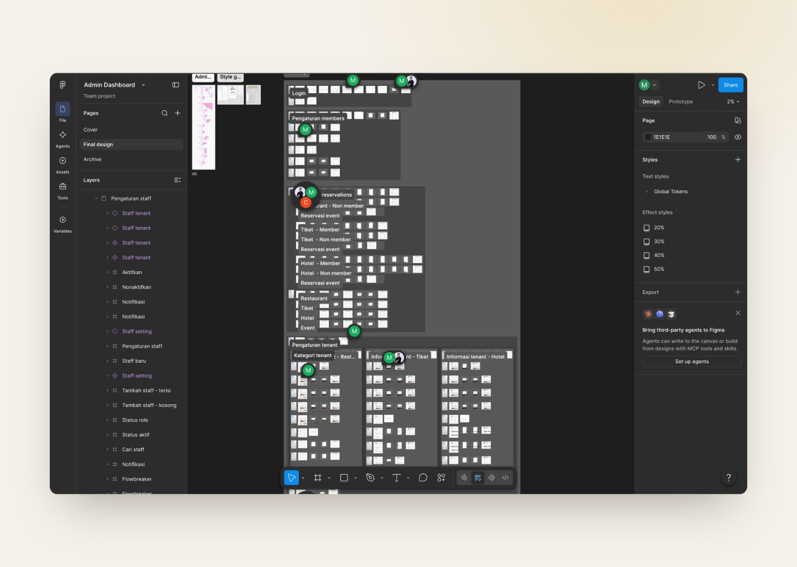Open the Agents panel in sidebar
This screenshot has width=797, height=567.
click(x=63, y=138)
